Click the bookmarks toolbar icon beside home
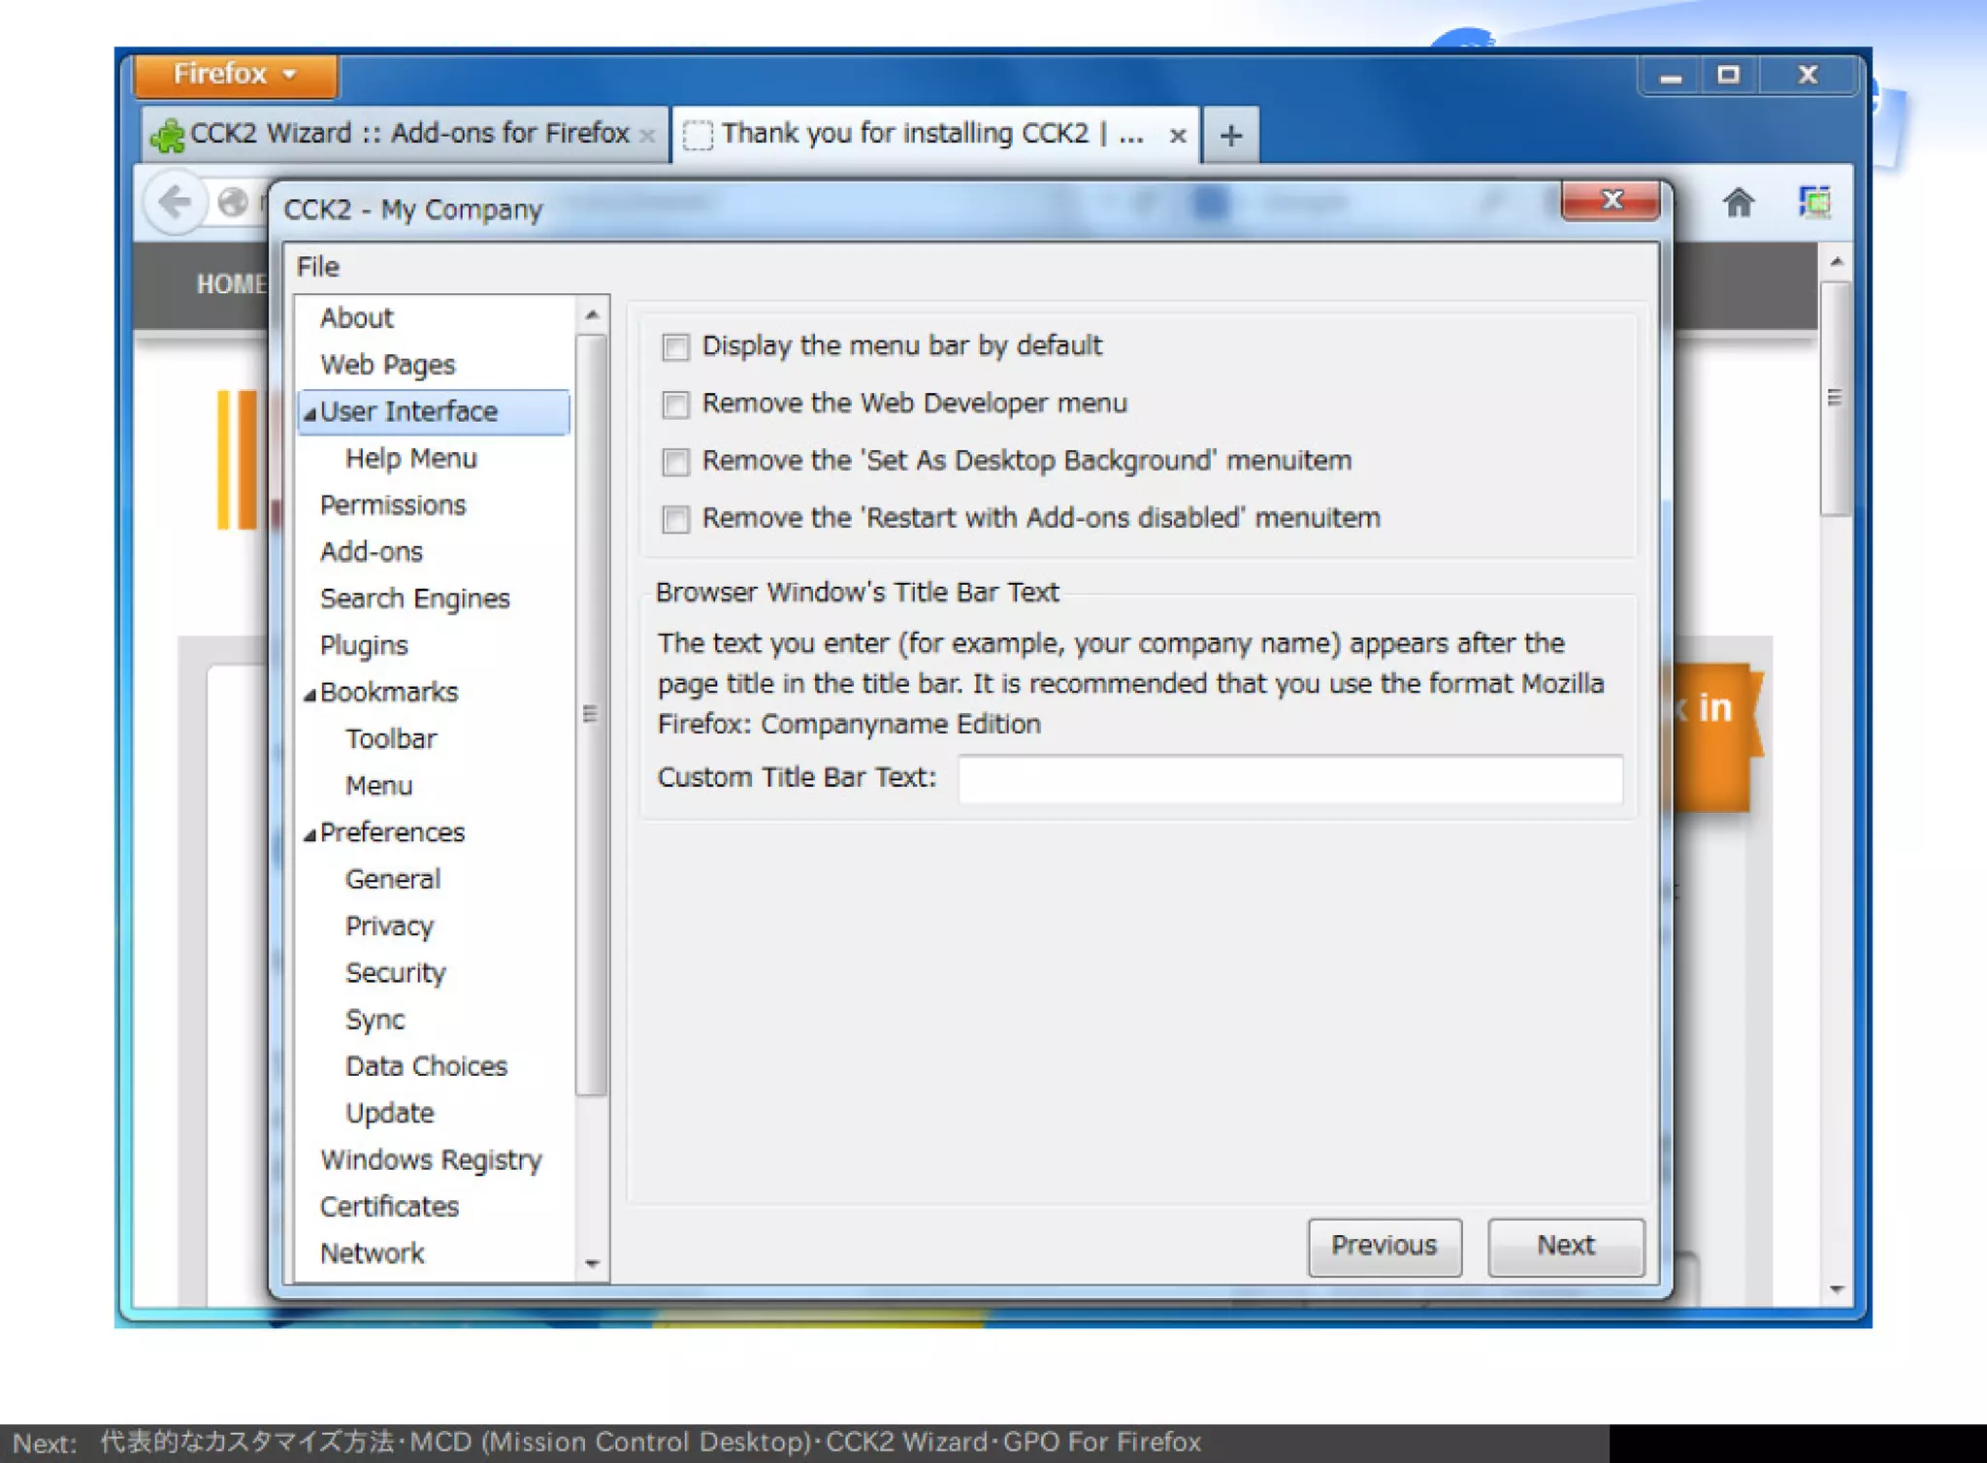This screenshot has height=1463, width=1987. click(x=1813, y=203)
